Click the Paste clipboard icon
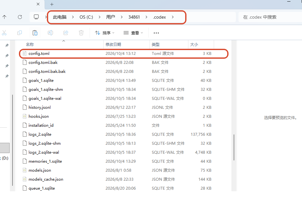The width and height of the screenshot is (302, 198). (35, 33)
